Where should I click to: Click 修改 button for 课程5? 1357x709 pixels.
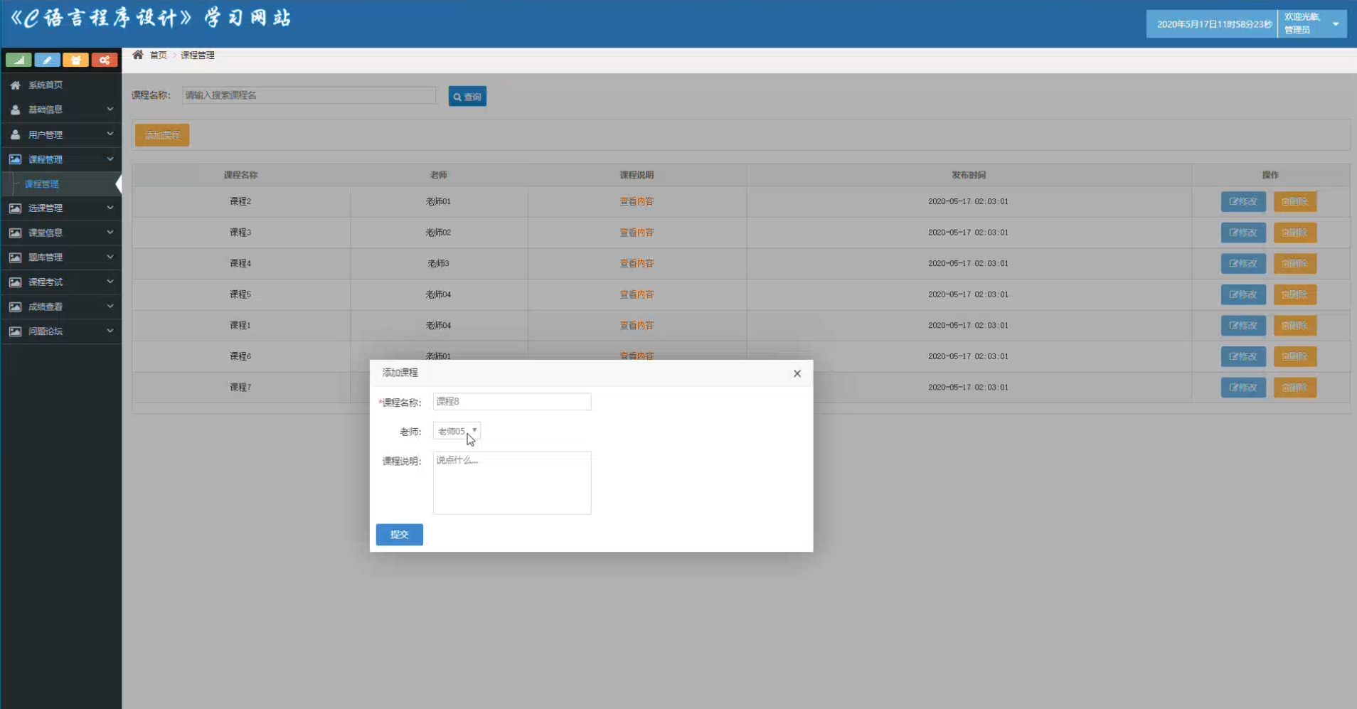click(1243, 294)
